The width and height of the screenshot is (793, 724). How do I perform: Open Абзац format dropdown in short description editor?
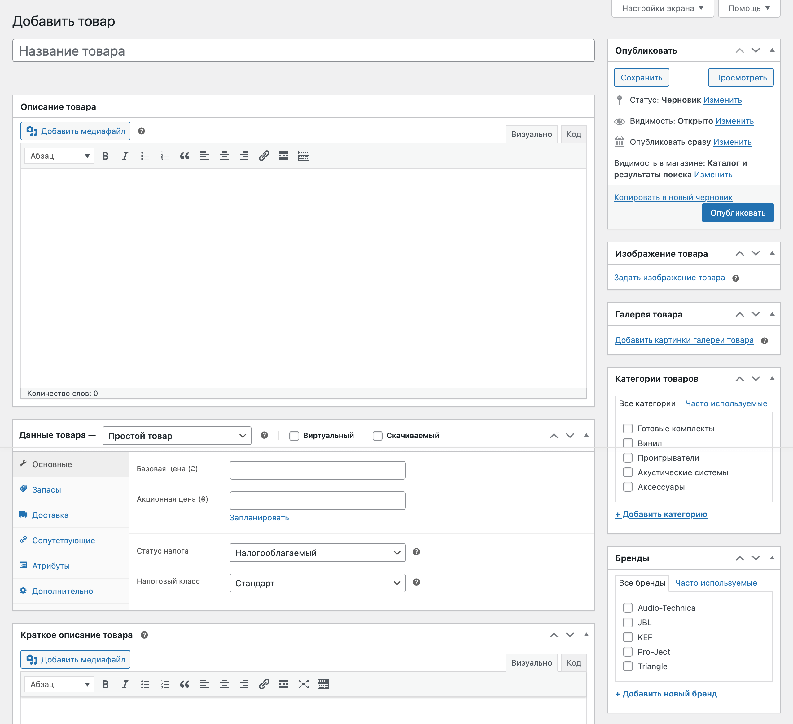pos(59,684)
